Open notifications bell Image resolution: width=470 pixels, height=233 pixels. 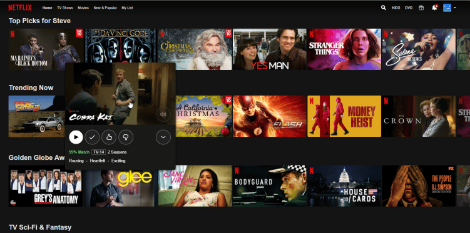click(434, 7)
